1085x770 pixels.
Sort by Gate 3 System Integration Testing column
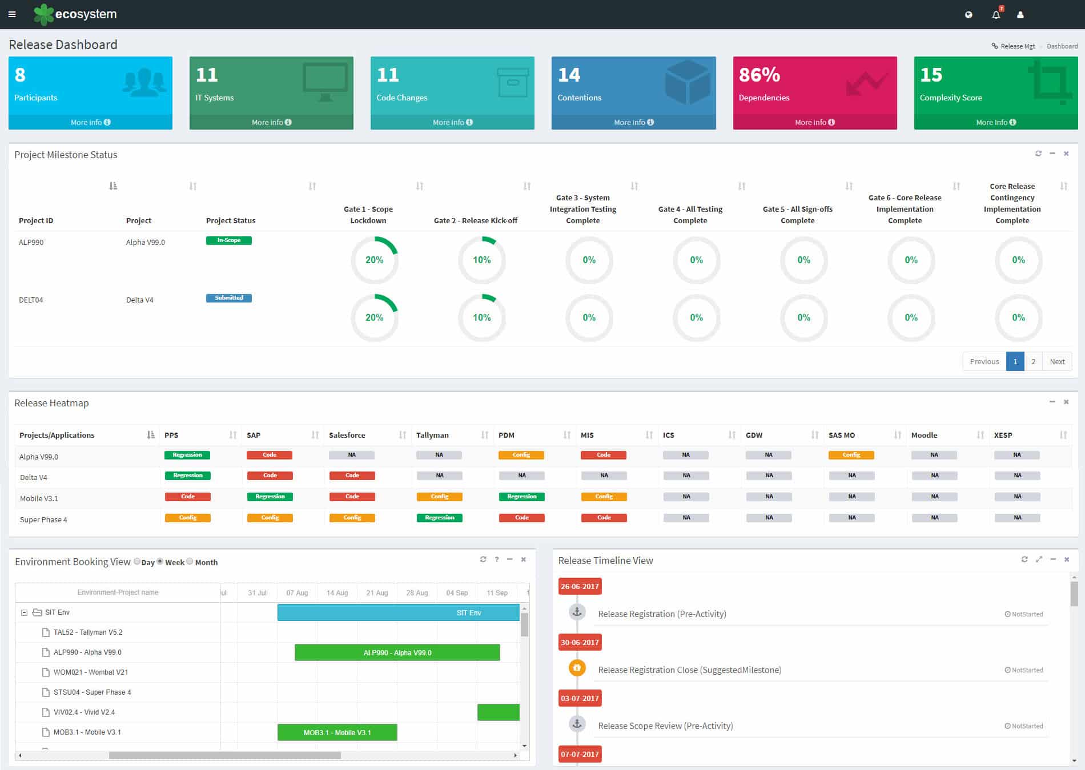pyautogui.click(x=634, y=186)
